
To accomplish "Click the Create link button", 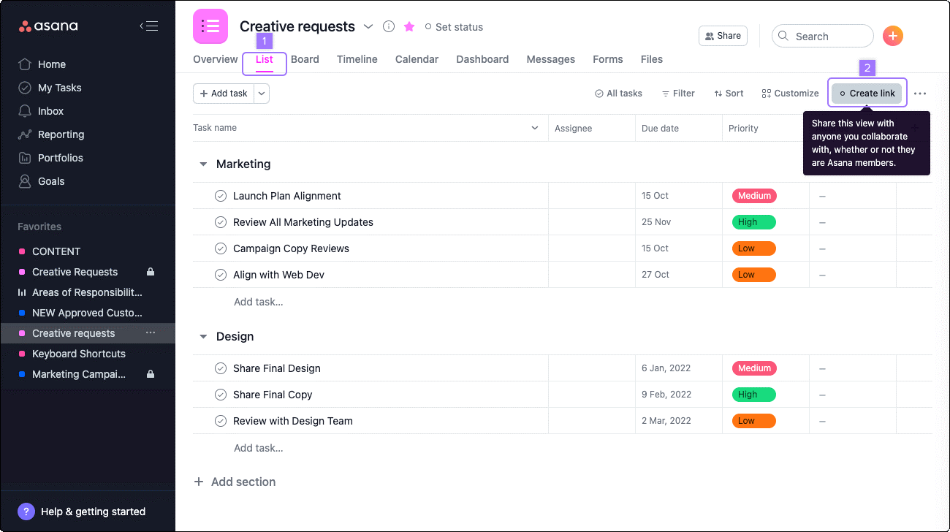I will point(867,94).
